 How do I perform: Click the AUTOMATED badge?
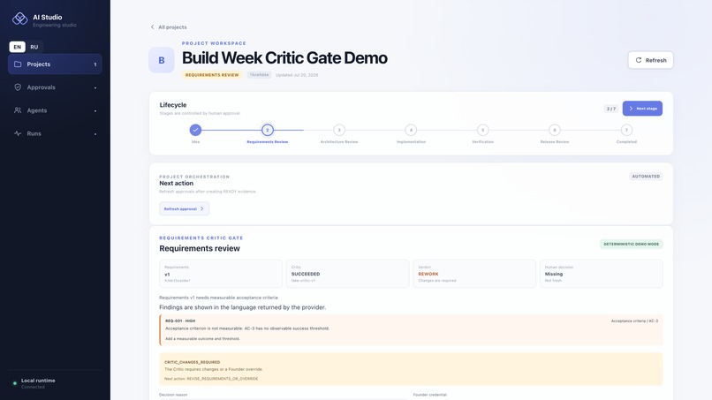tap(646, 177)
